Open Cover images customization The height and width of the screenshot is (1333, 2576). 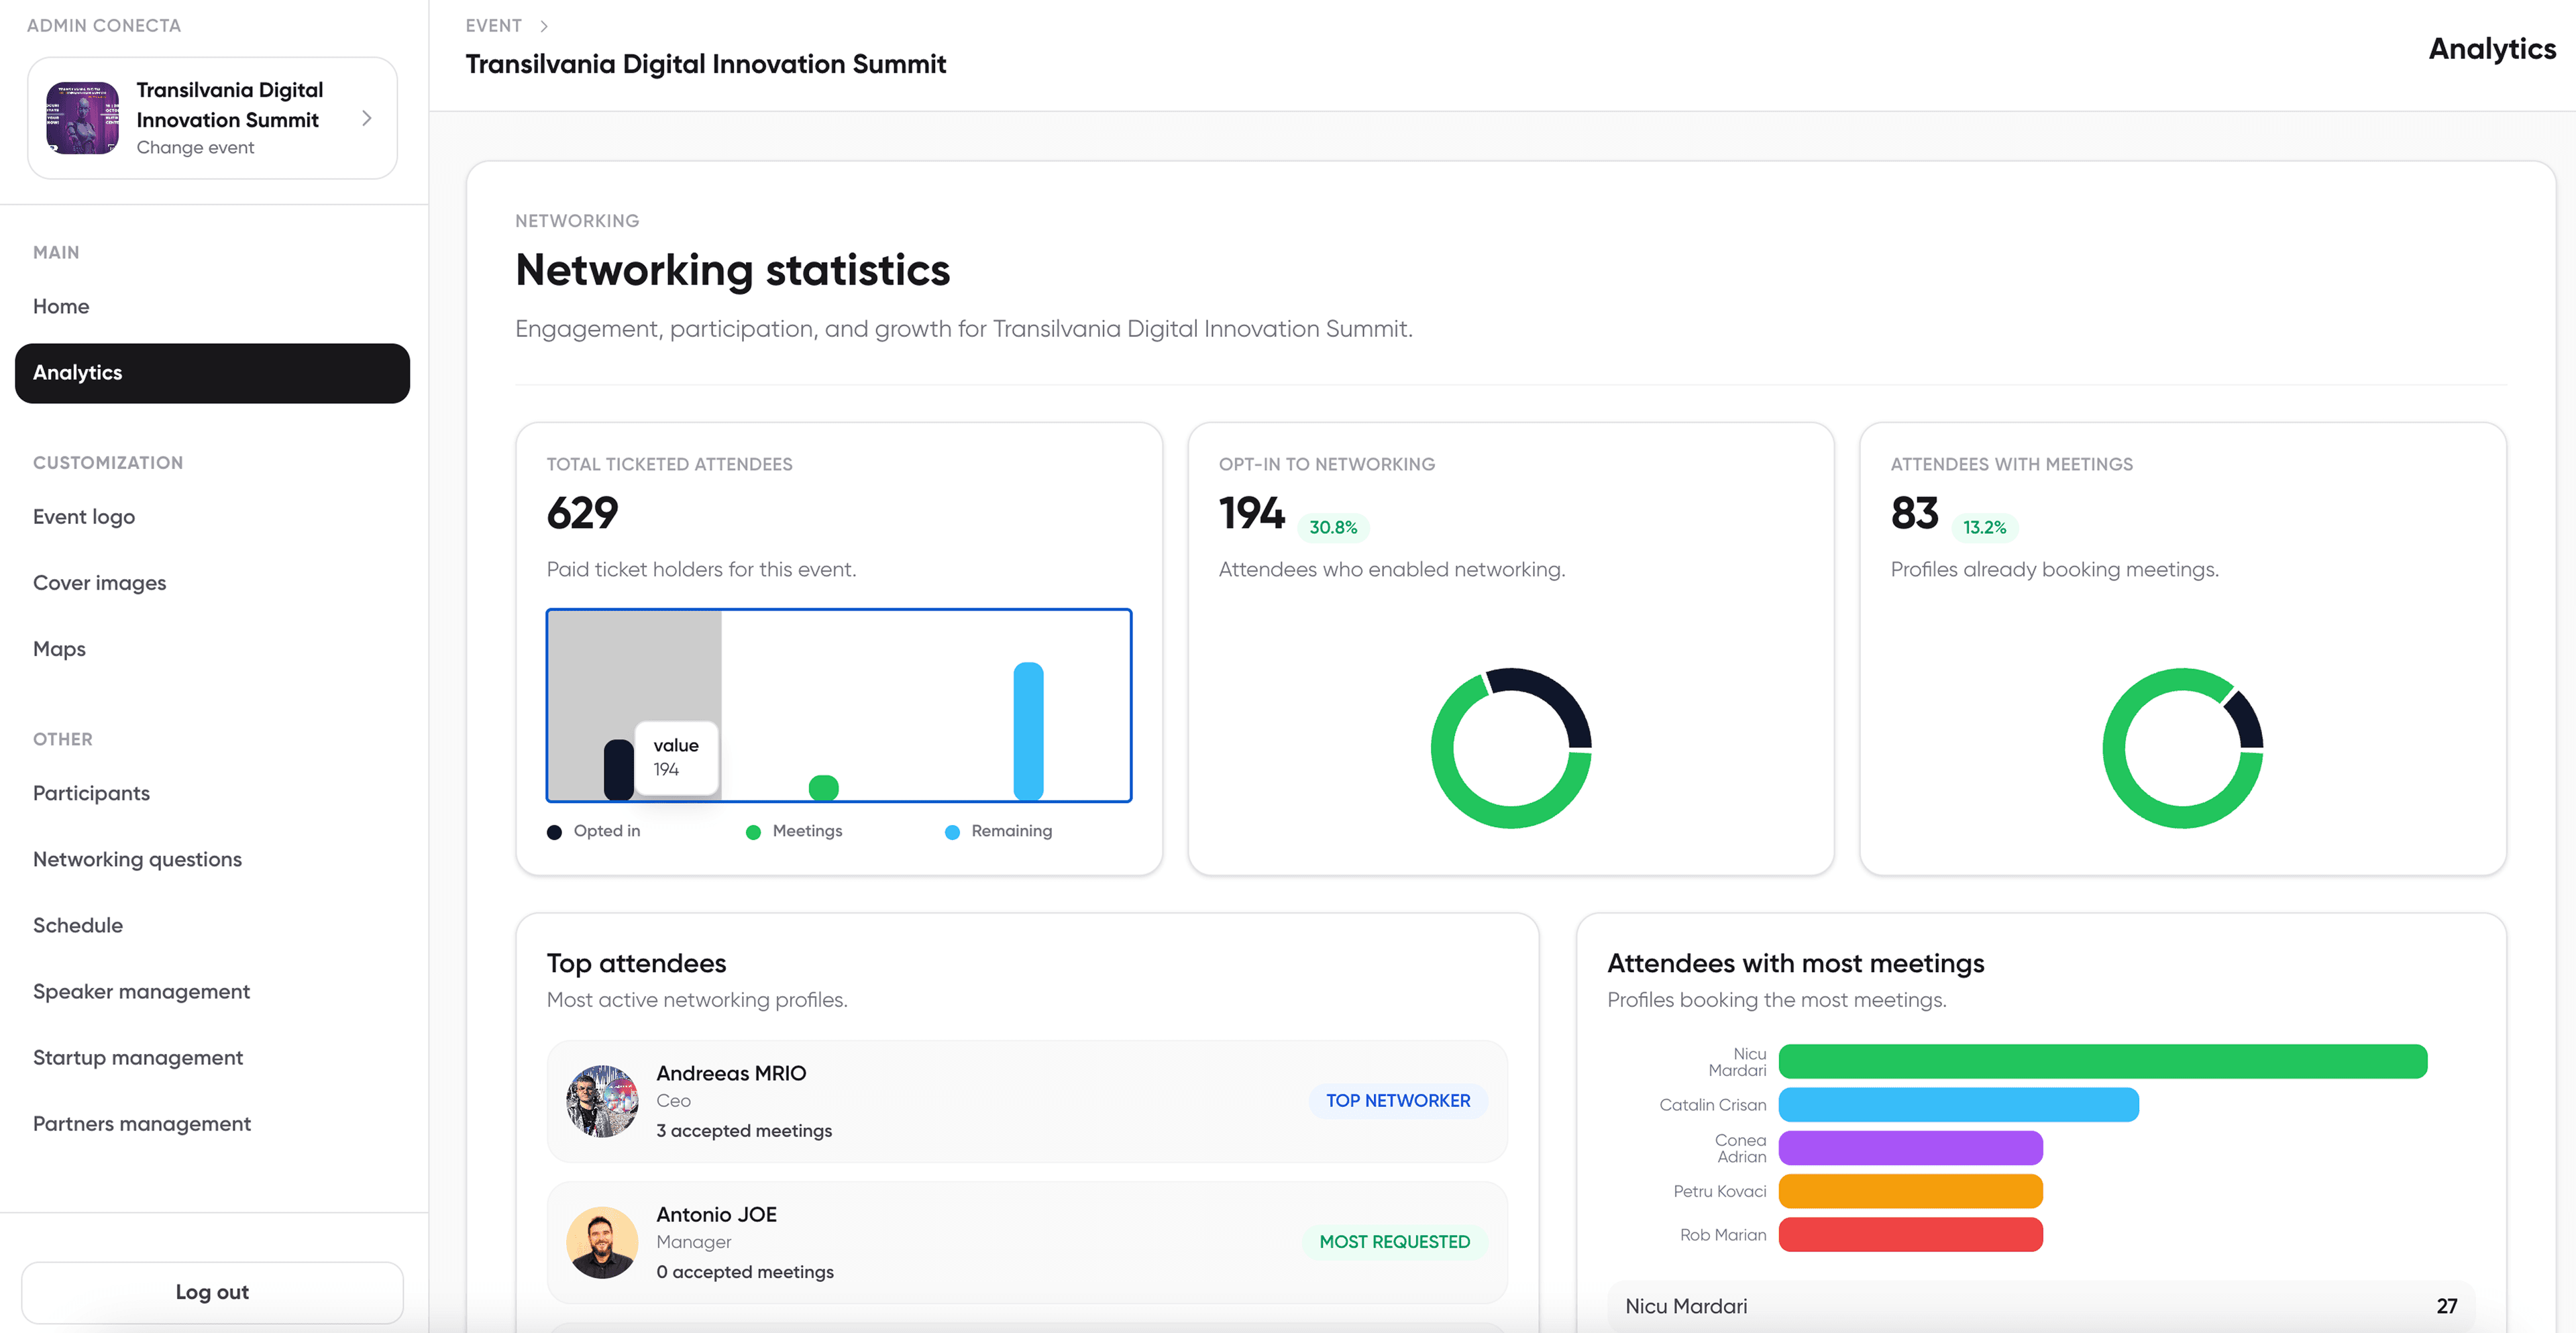point(99,582)
